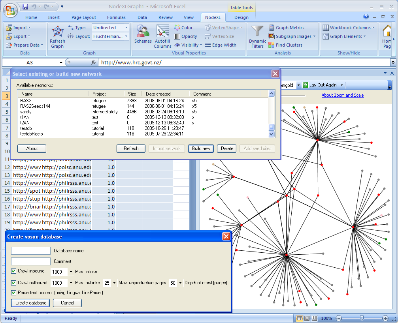Viewport: 398px width, 323px height.
Task: Click into the Comment input field
Action: (31, 261)
